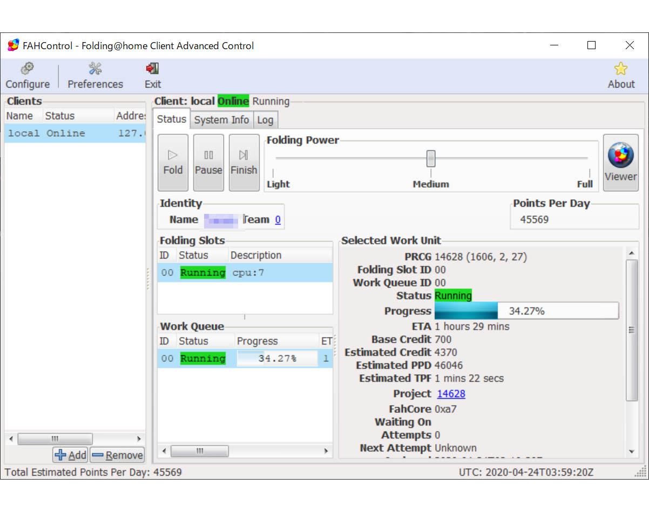Image resolution: width=649 pixels, height=512 pixels.
Task: Click the Clients list horizontal scrollbar thumb
Action: point(55,439)
